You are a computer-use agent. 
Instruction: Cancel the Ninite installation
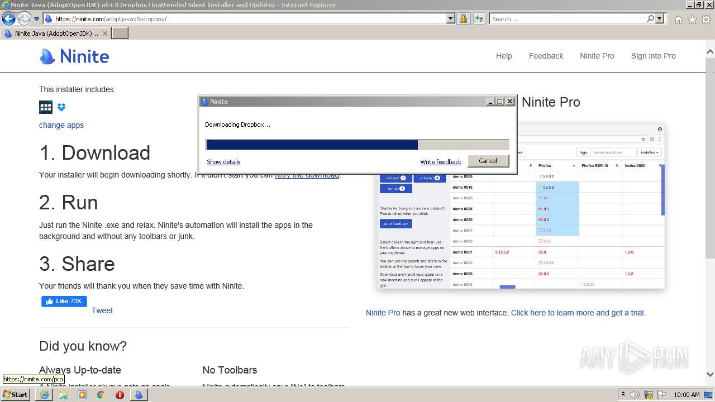pos(488,161)
